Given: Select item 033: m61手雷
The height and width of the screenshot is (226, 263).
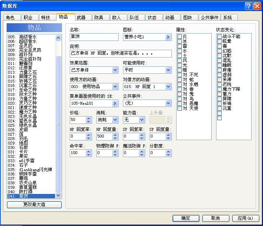Looking at the screenshot, I should pos(31,161).
